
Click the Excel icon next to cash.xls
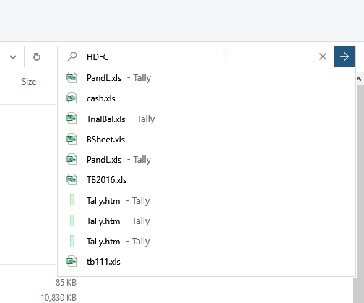tap(71, 98)
